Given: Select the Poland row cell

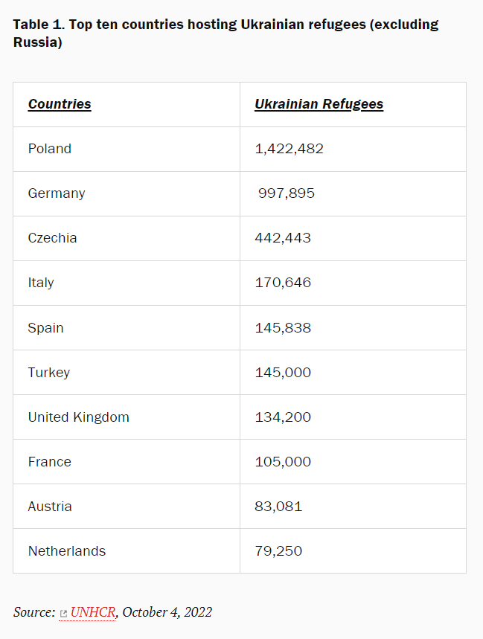Looking at the screenshot, I should point(50,149).
